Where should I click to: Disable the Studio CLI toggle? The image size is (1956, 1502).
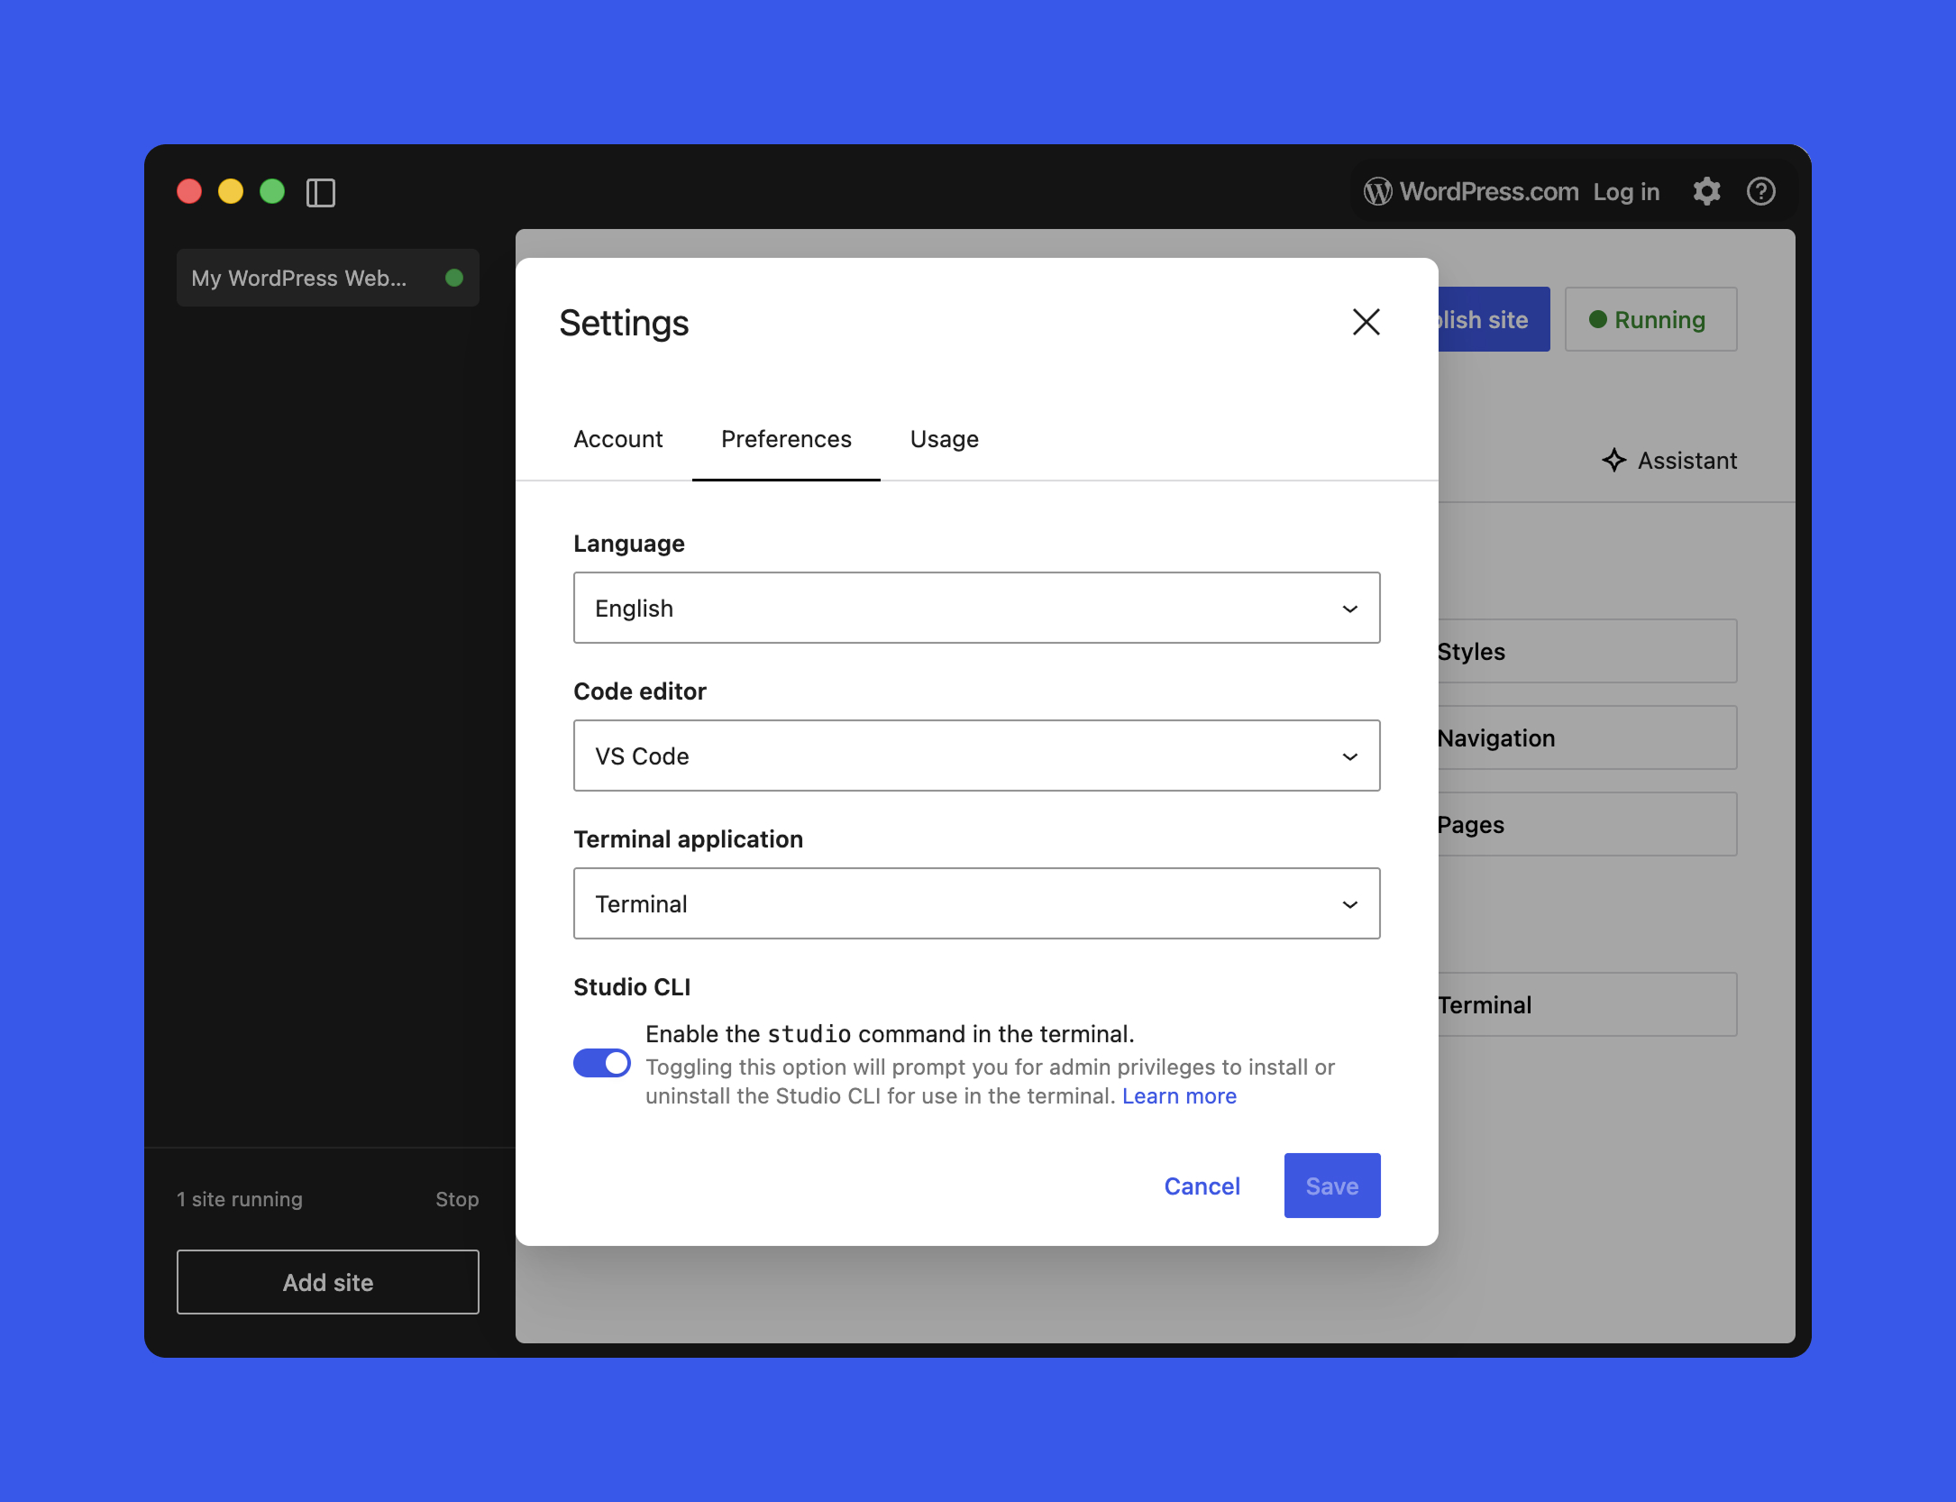coord(601,1063)
